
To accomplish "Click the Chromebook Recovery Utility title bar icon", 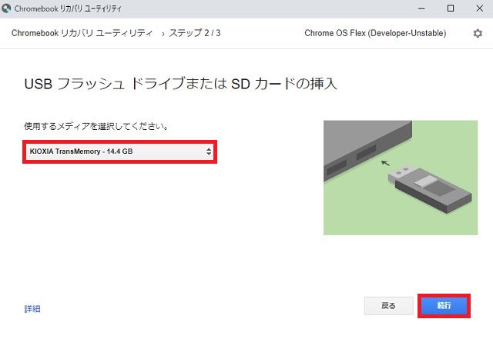I will tap(6, 8).
